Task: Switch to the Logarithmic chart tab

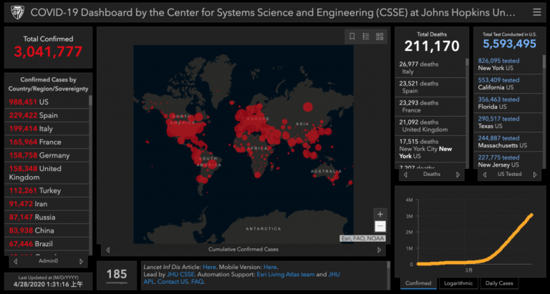Action: pos(458,283)
